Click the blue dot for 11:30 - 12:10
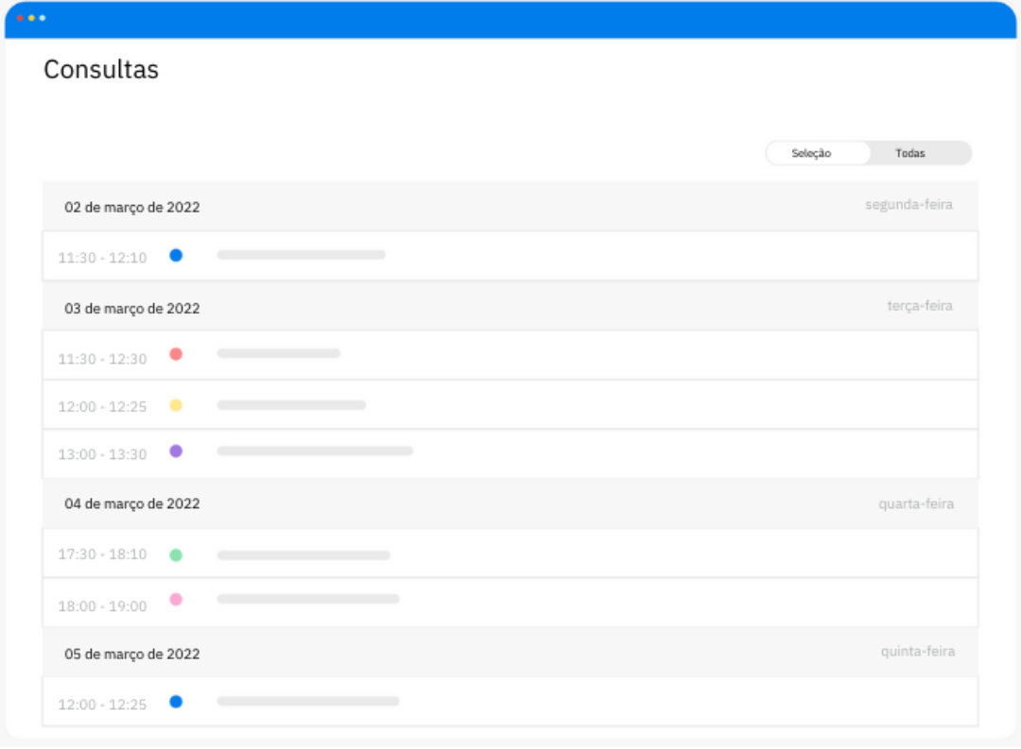The width and height of the screenshot is (1021, 749). (176, 255)
